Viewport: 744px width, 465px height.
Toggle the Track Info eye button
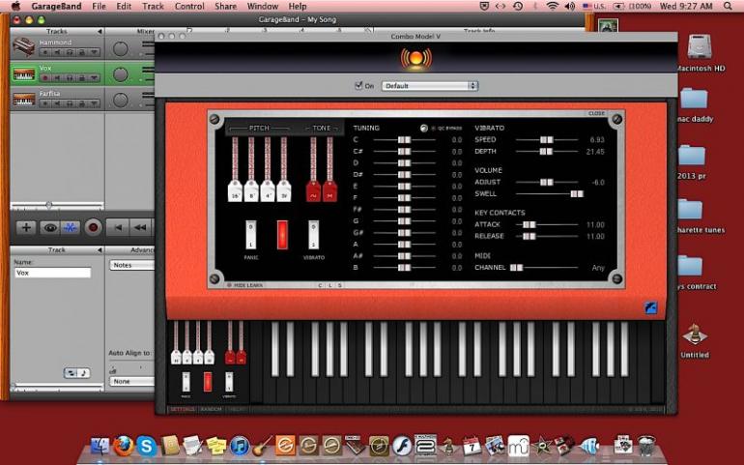(49, 228)
